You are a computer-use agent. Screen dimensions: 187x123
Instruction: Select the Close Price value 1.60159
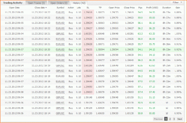click(130, 97)
